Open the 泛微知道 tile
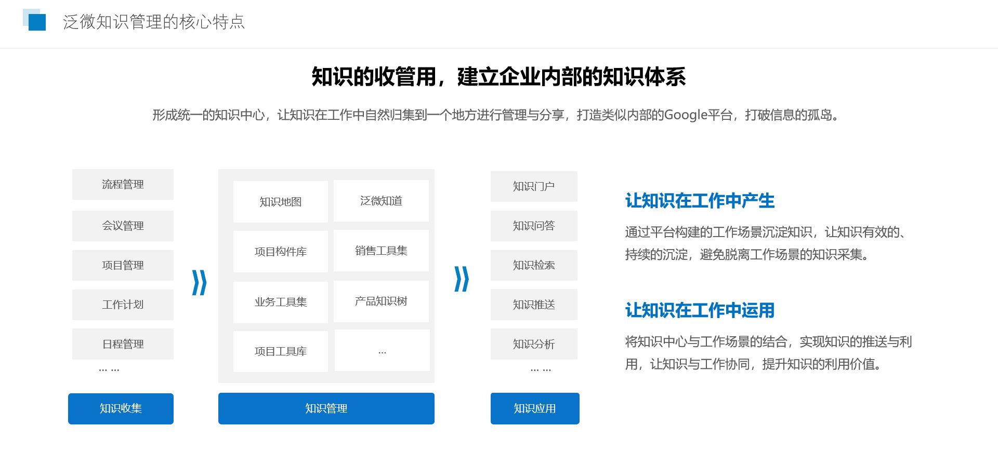 coord(381,201)
